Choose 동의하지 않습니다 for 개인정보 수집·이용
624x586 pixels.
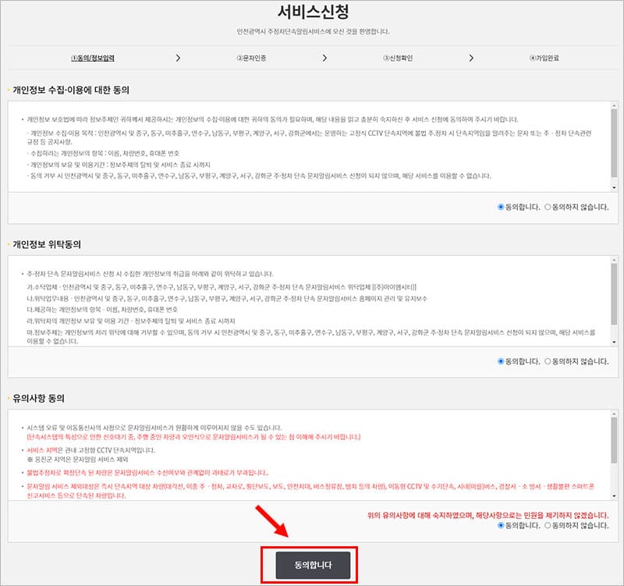[x=548, y=207]
